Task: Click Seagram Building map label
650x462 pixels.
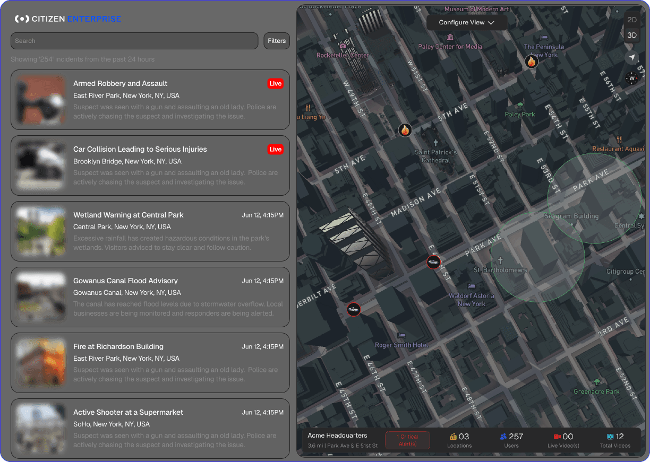Action: tap(571, 216)
